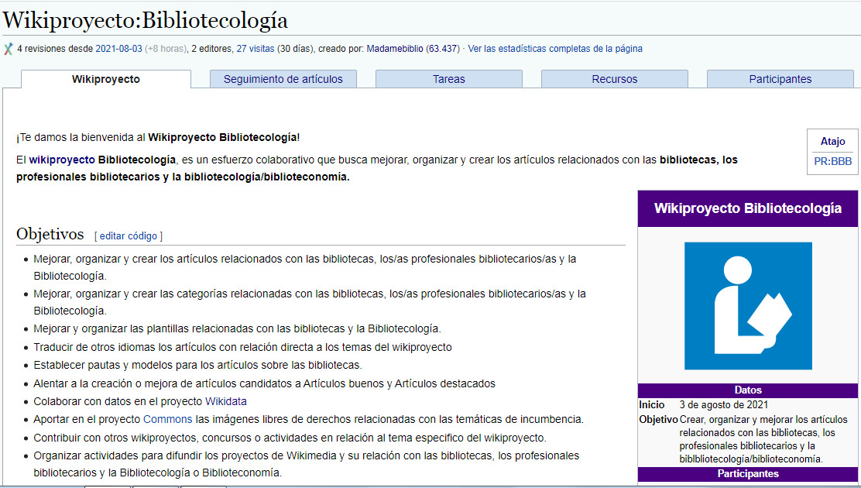Open Madamebiblio user page link
Image resolution: width=861 pixels, height=488 pixels.
[395, 48]
